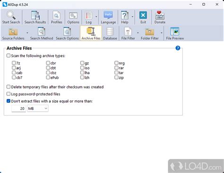224x173 pixels.
Task: Maximize the AllDup window
Action: tap(204, 4)
